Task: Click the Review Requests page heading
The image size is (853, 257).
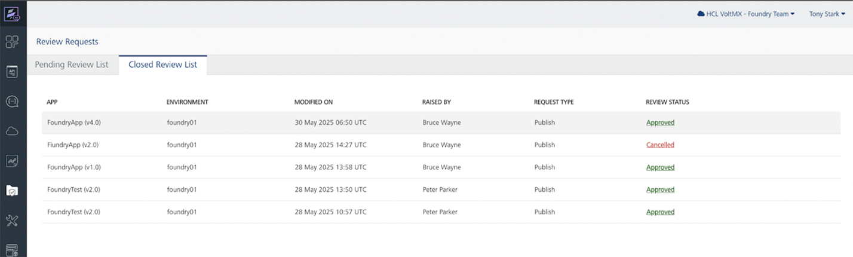Action: pos(67,42)
